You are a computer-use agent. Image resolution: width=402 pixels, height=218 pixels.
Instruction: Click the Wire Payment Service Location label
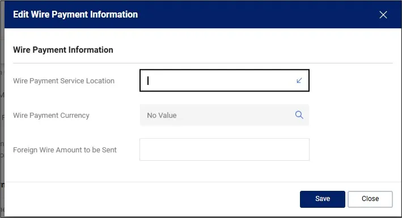[64, 81]
